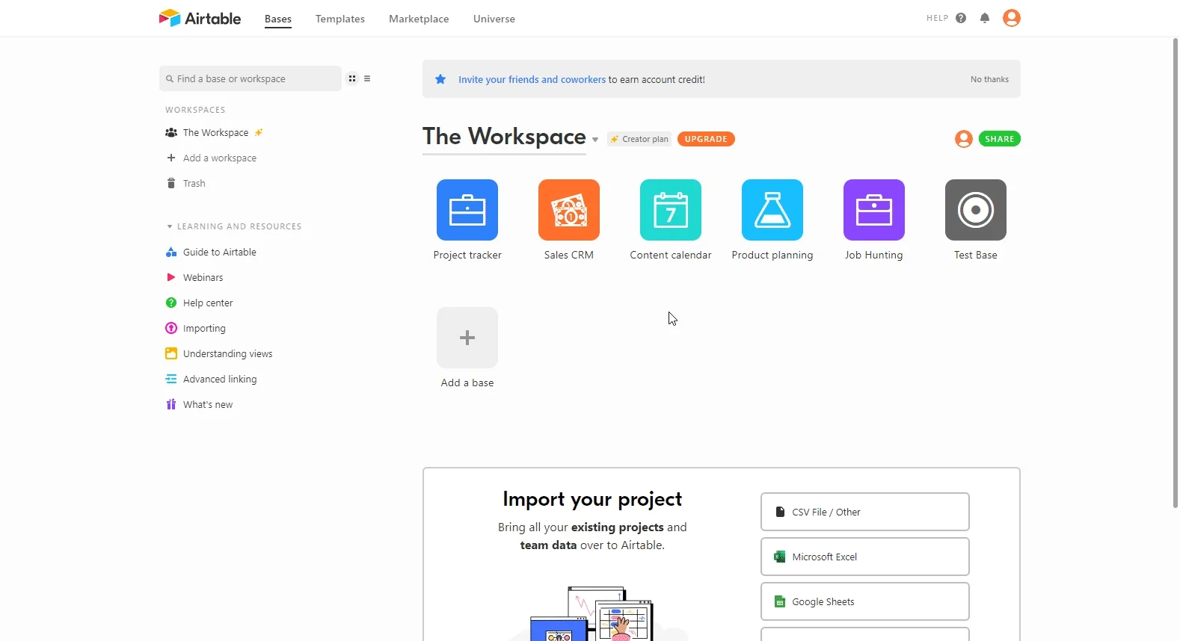Click the HELP label in header
Viewport: 1180px width, 641px height.
[938, 18]
